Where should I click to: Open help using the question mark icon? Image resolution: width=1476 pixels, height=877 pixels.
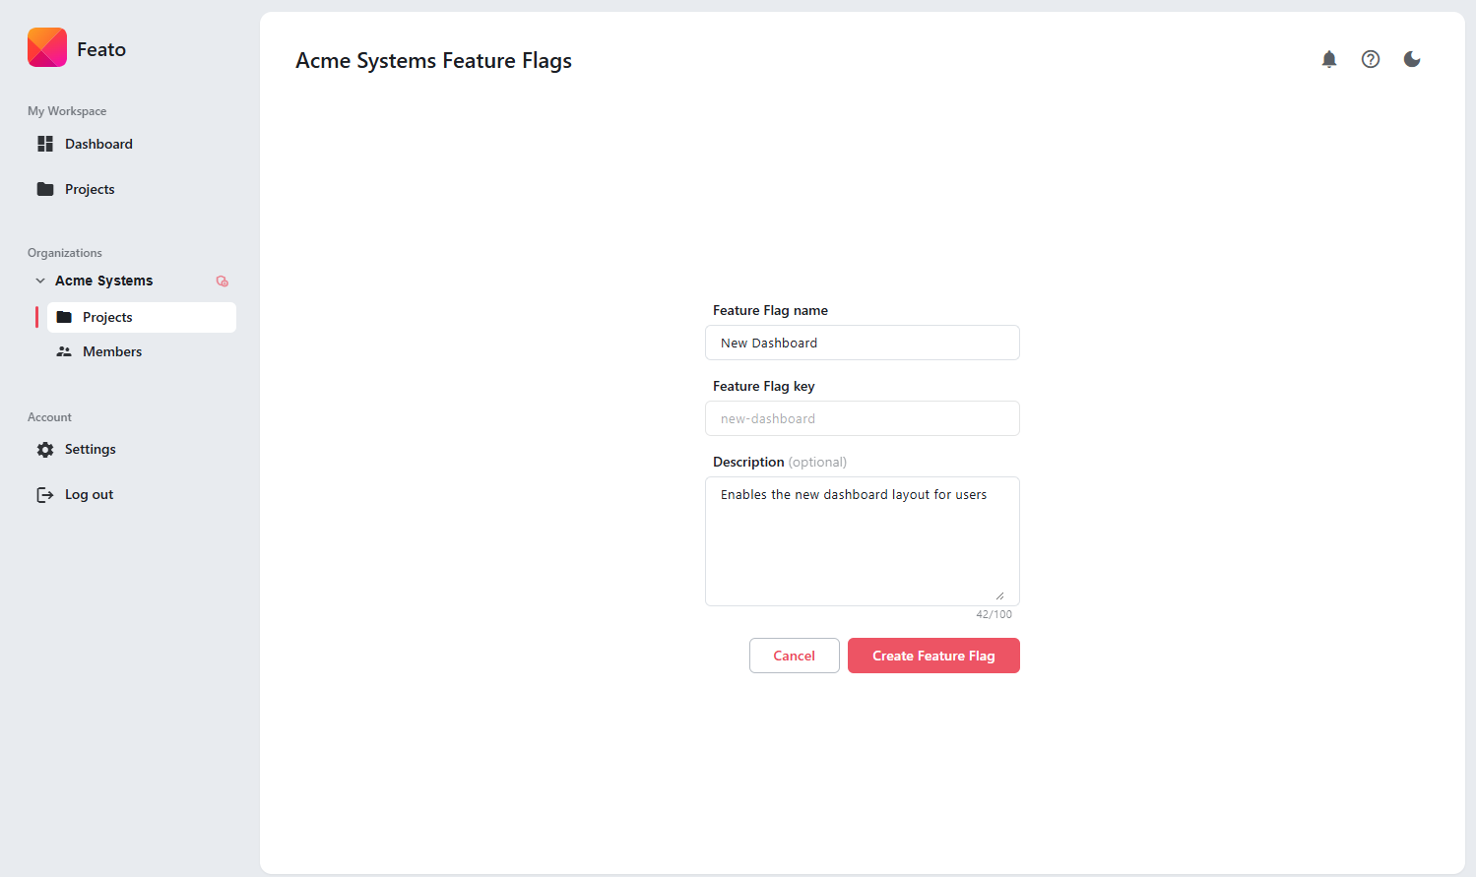tap(1370, 59)
